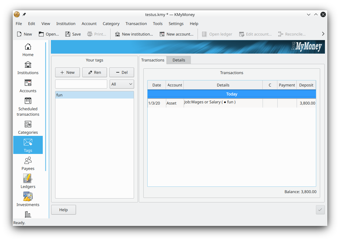Open Scheduled transactions view

pyautogui.click(x=28, y=106)
